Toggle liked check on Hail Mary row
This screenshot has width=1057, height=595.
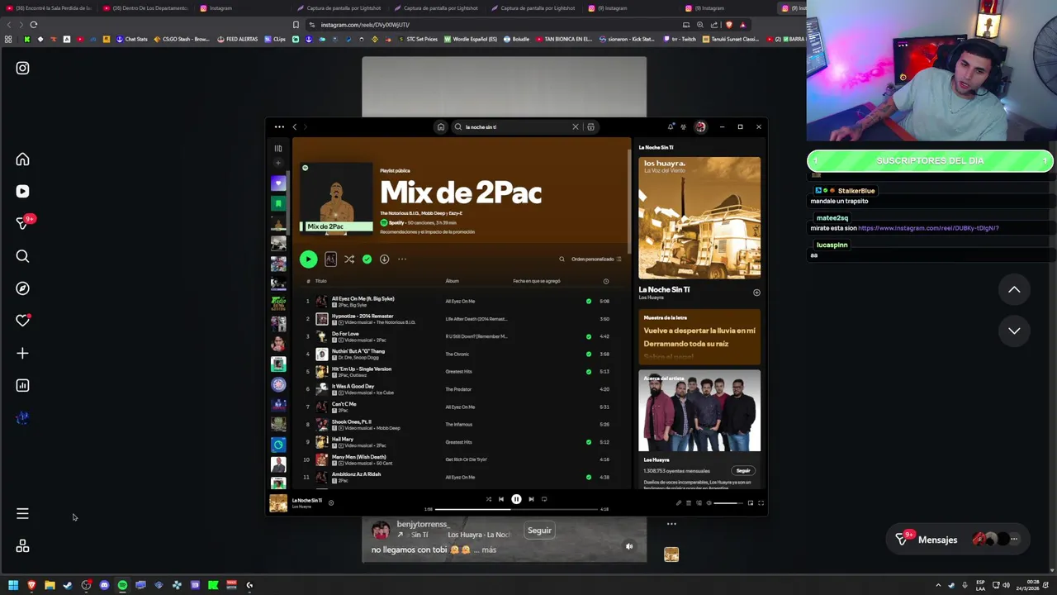point(589,442)
